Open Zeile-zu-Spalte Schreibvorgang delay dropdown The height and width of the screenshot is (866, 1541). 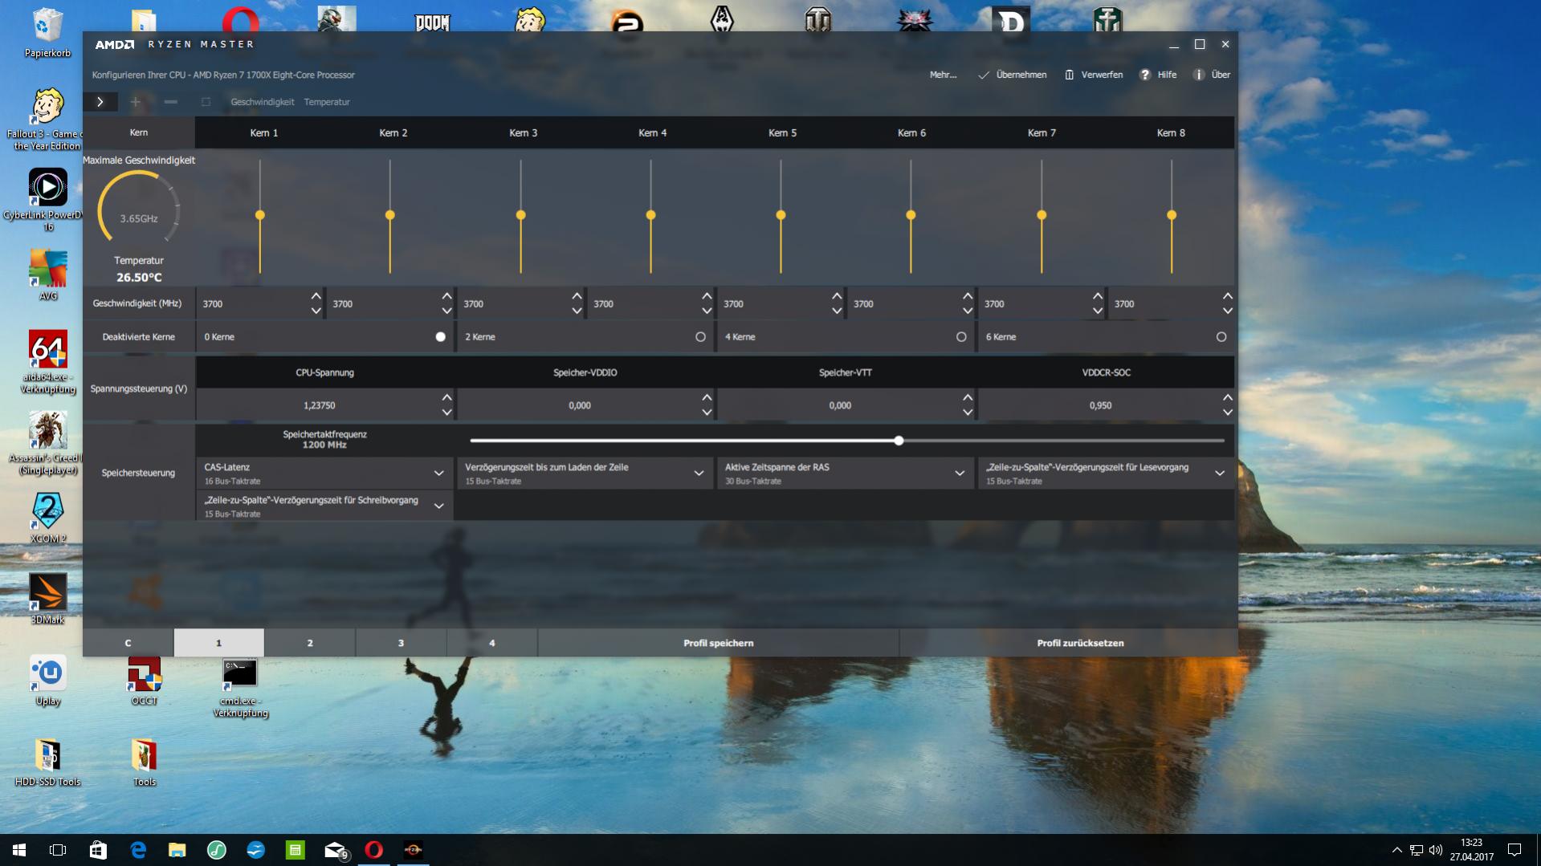click(324, 506)
